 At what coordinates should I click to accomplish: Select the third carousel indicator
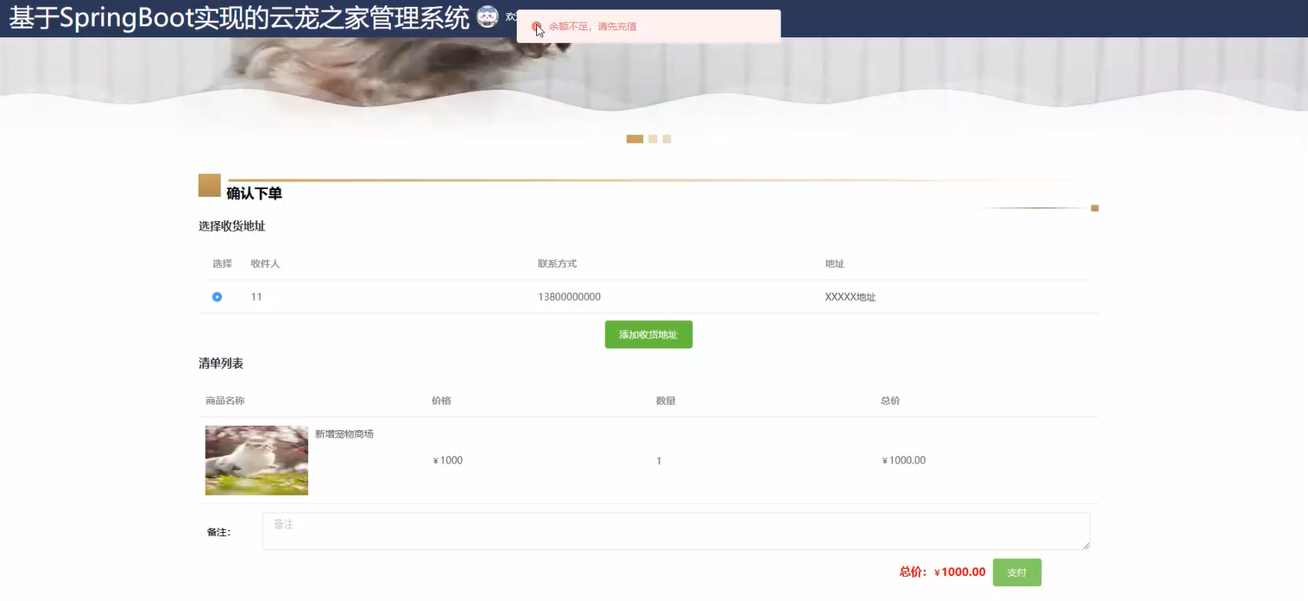pos(667,139)
